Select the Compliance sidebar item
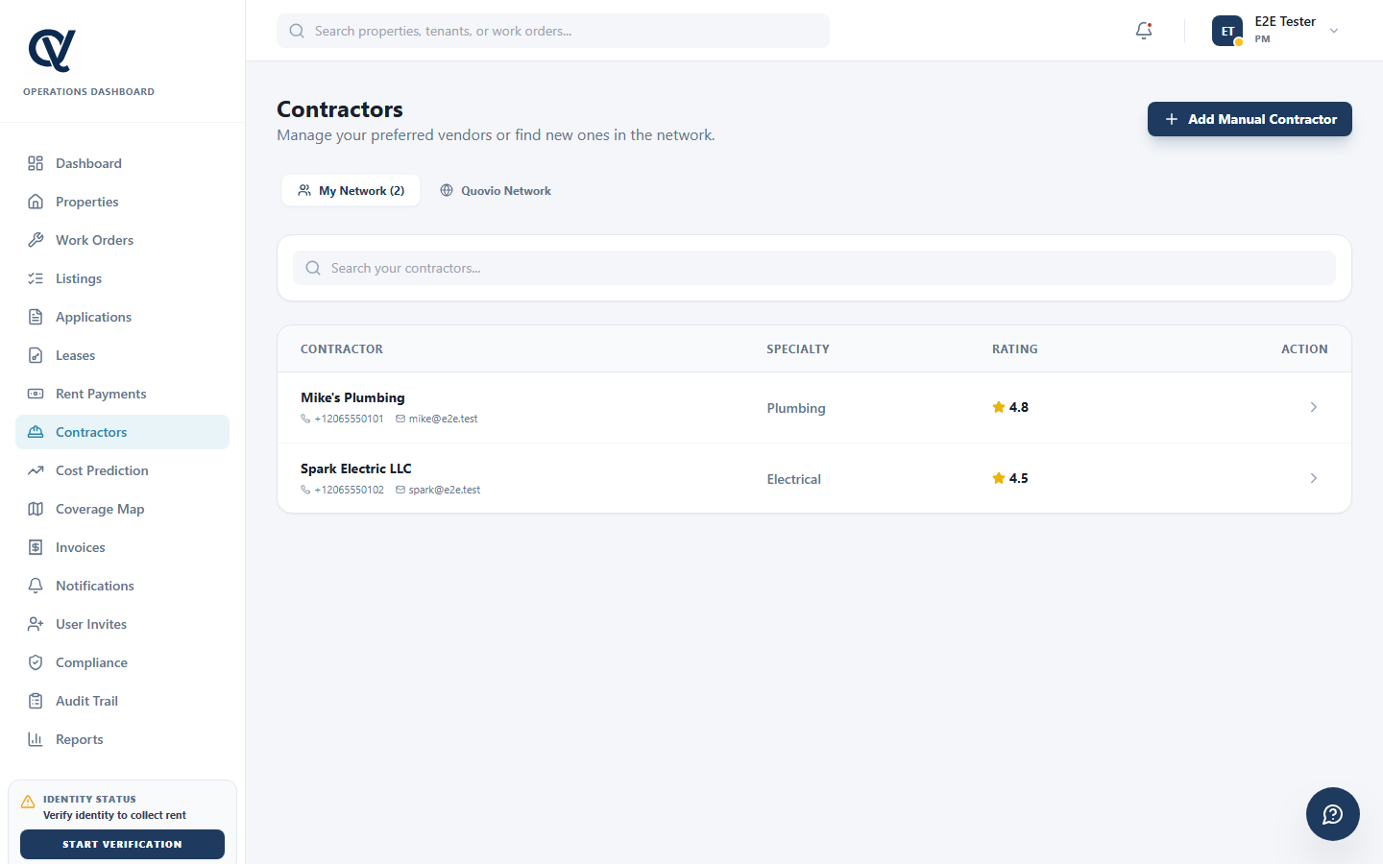 [x=90, y=662]
